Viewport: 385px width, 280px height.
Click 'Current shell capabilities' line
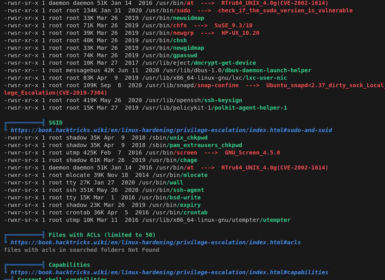62,278
